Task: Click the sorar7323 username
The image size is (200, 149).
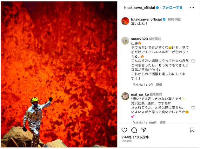Action: (139, 39)
